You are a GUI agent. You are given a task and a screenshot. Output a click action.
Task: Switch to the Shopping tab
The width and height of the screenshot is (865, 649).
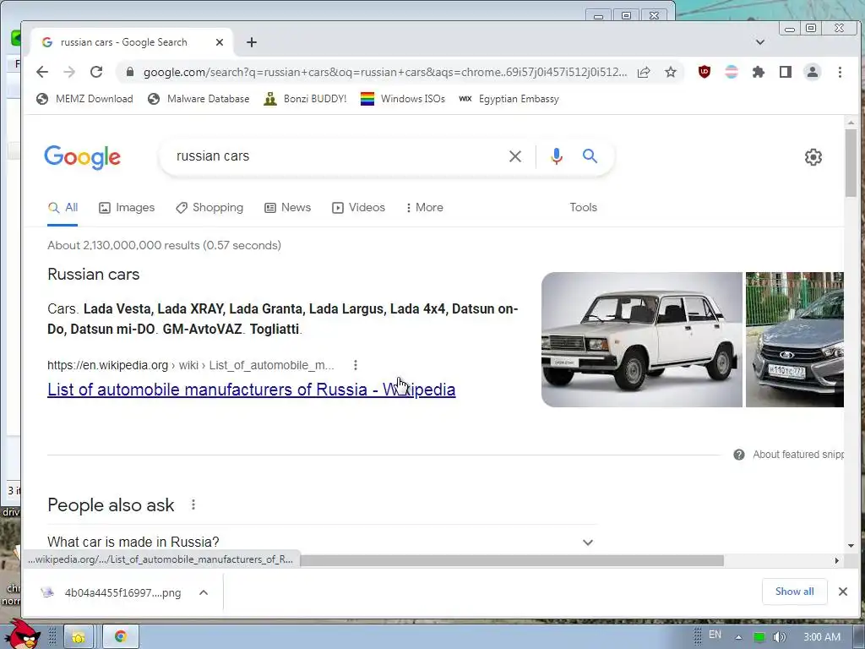209,208
